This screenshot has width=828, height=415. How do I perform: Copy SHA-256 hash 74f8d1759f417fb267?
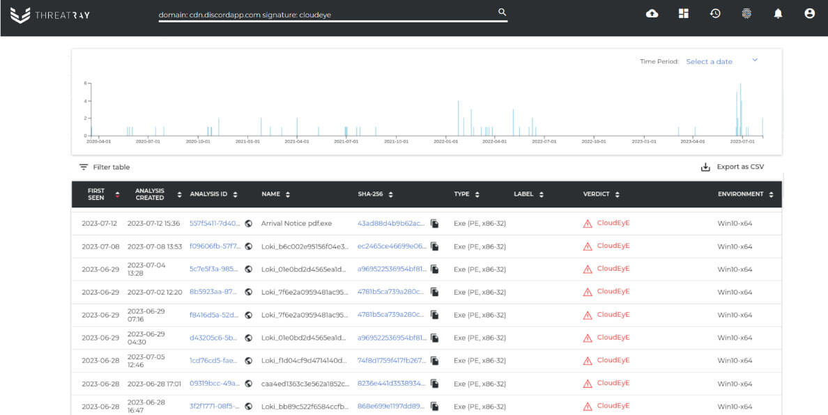pos(435,361)
